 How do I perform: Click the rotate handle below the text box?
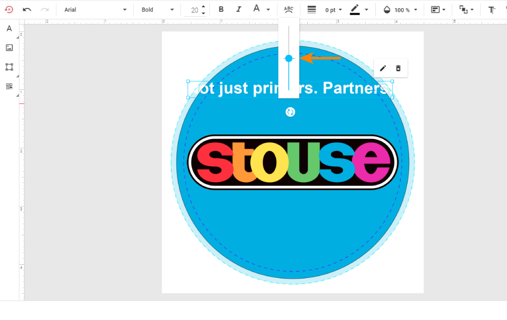coord(290,112)
